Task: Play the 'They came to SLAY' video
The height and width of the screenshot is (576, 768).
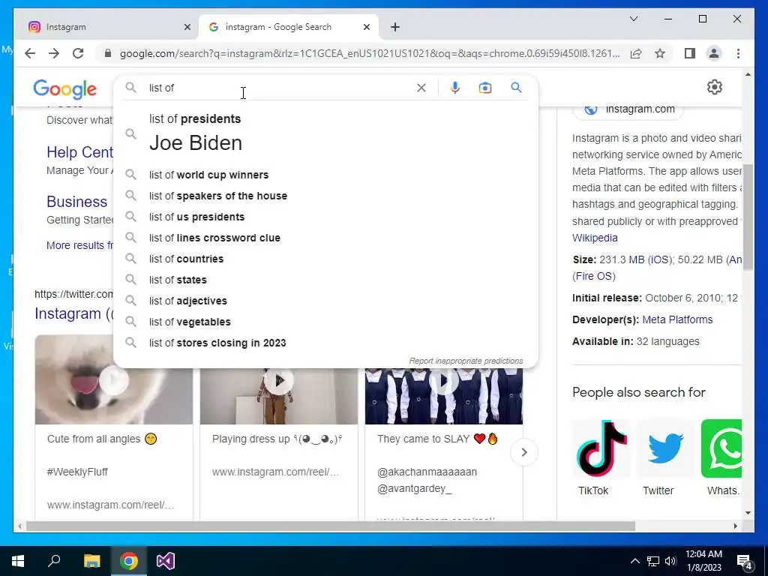Action: pos(444,379)
